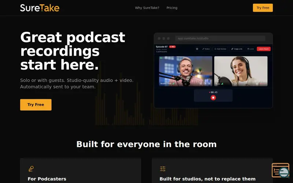The width and height of the screenshot is (293, 183).
Task: Click the SureTake logo
Action: tap(40, 8)
